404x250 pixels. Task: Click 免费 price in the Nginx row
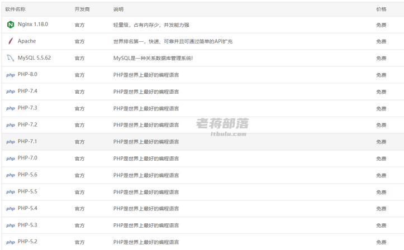[381, 25]
